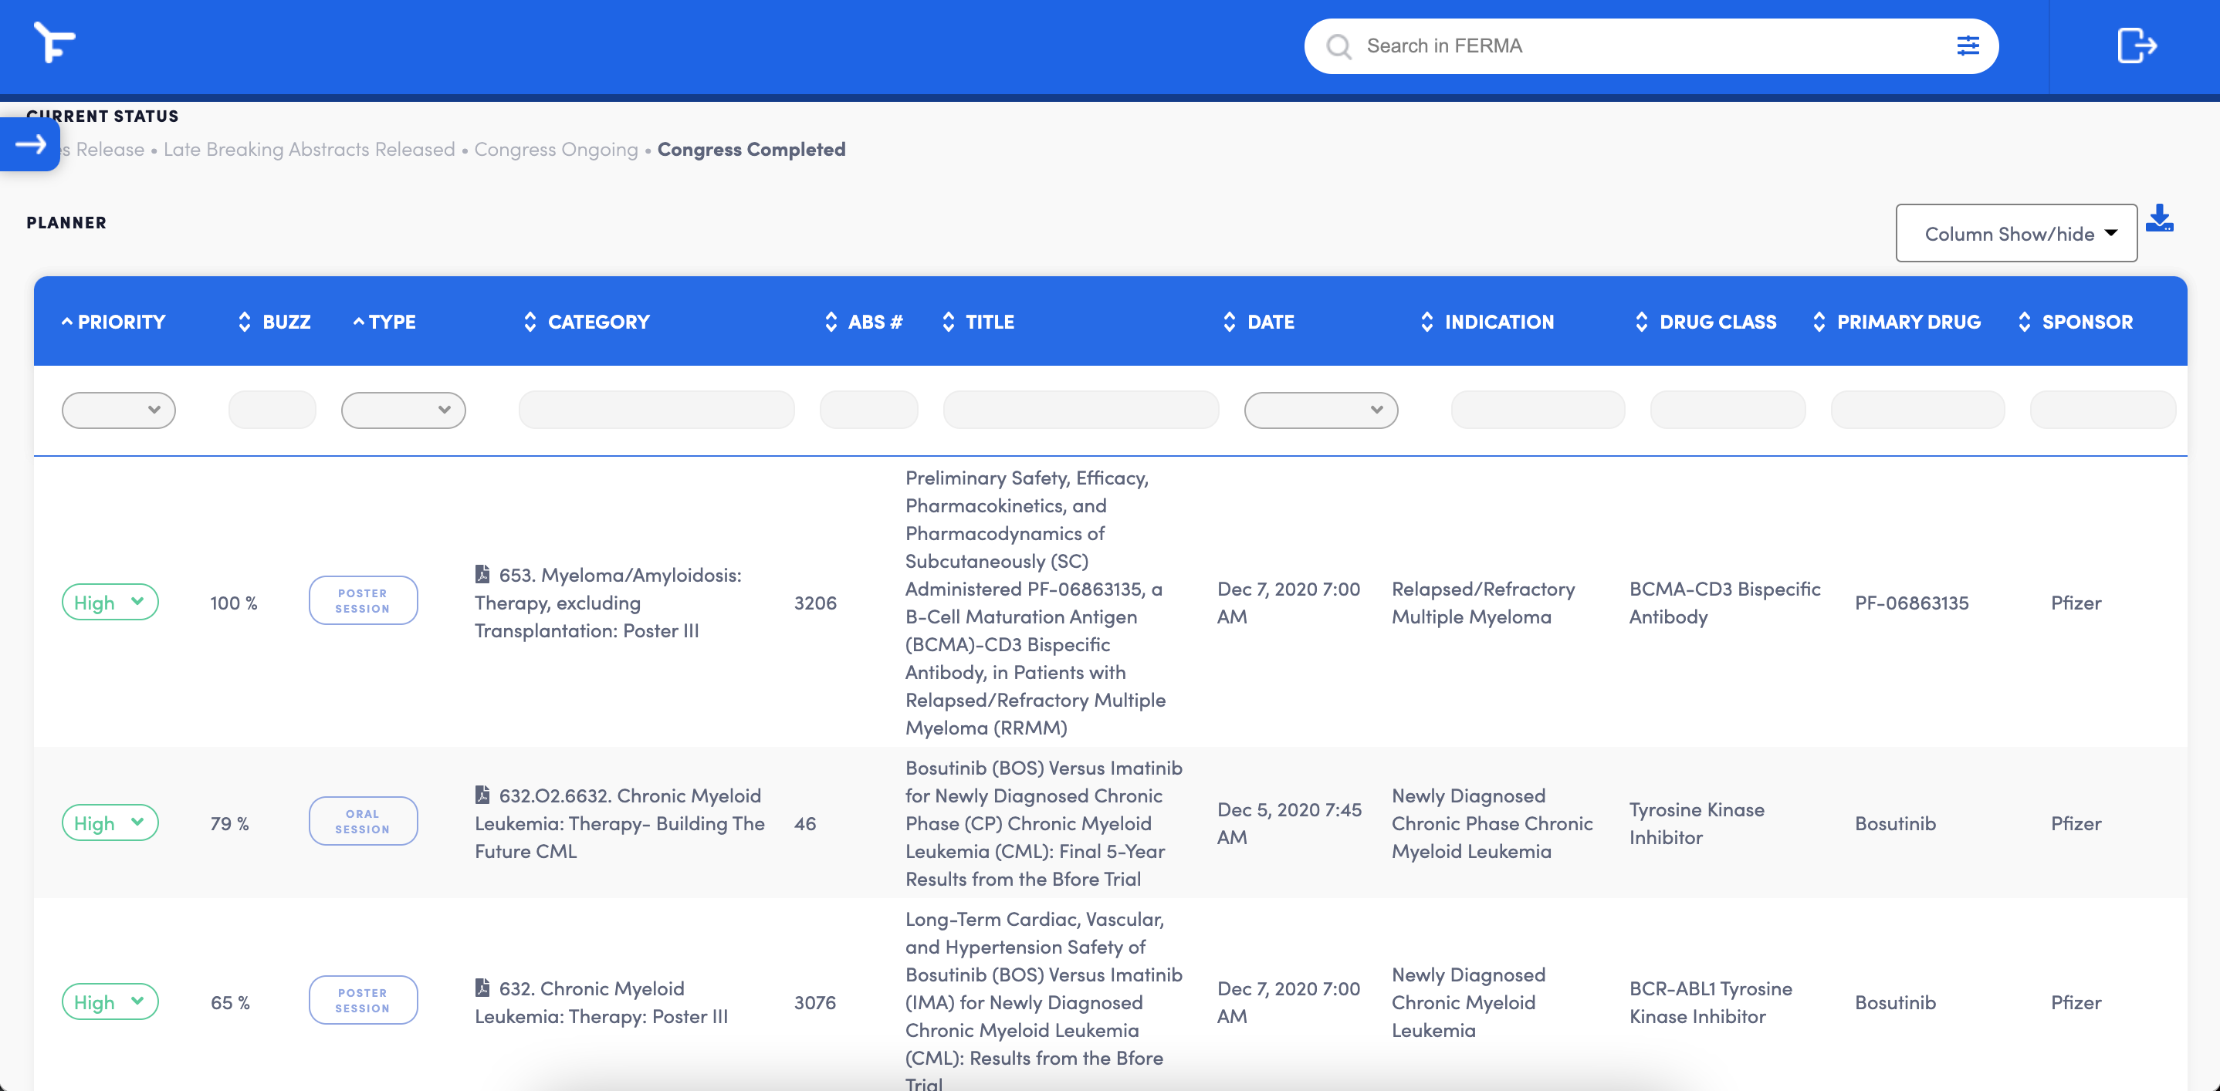
Task: Click the Sponsor filter input
Action: (2103, 410)
